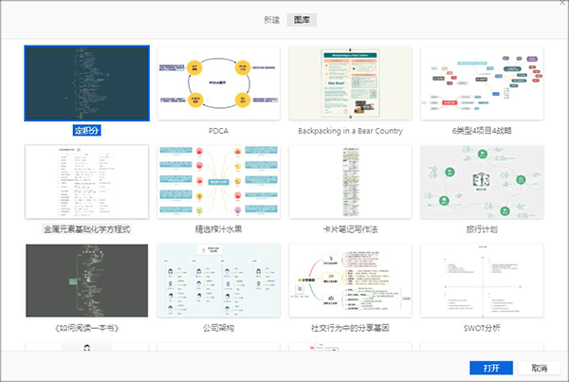The height and width of the screenshot is (382, 569).
Task: Pick the 6类型4项目4战略 template thumbnail
Action: tap(482, 83)
